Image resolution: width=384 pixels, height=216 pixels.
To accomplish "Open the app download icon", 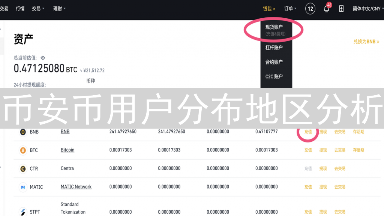I will [x=341, y=9].
